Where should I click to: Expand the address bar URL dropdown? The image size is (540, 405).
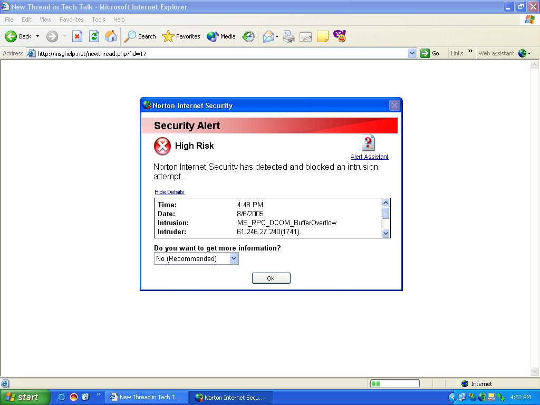click(x=412, y=53)
